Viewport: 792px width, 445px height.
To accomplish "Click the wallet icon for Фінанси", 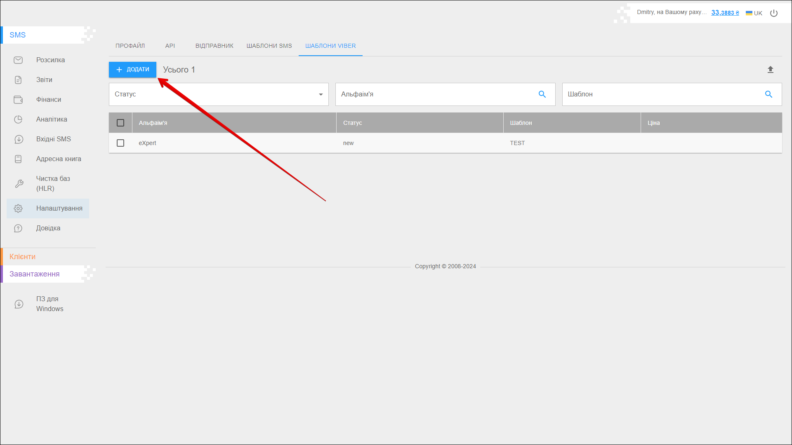I will point(18,100).
